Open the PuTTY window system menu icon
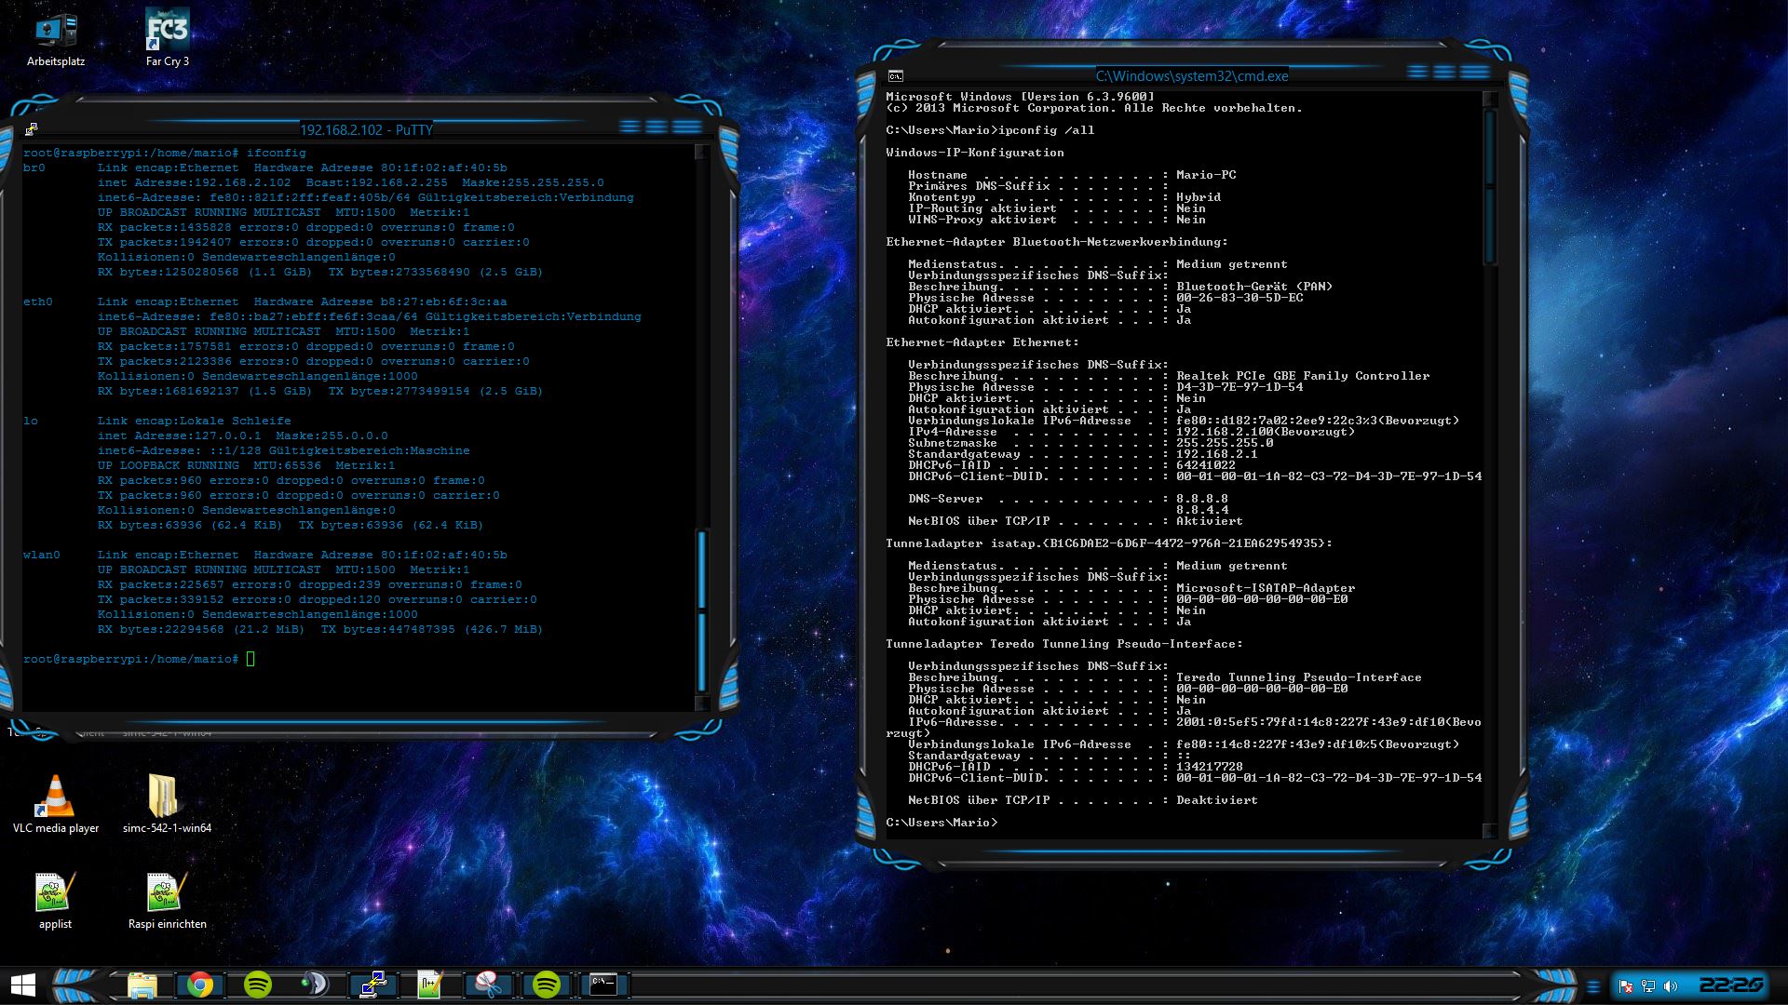Image resolution: width=1788 pixels, height=1005 pixels. tap(31, 129)
